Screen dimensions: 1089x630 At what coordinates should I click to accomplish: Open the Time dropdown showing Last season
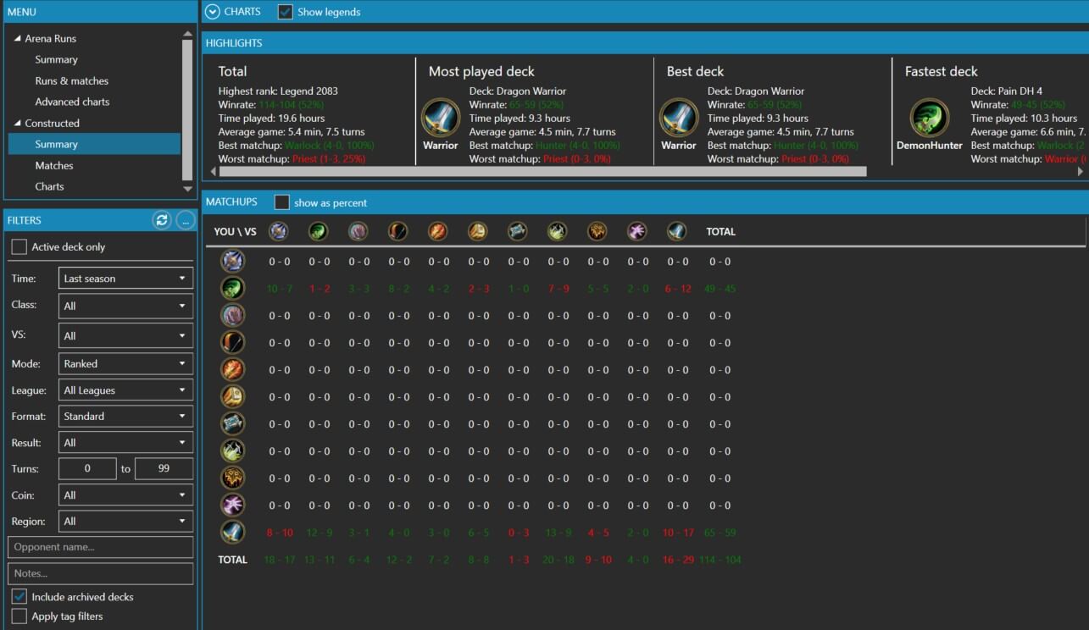[x=125, y=279]
